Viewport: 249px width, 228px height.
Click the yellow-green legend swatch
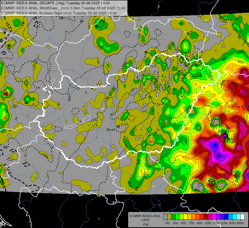coord(182,217)
